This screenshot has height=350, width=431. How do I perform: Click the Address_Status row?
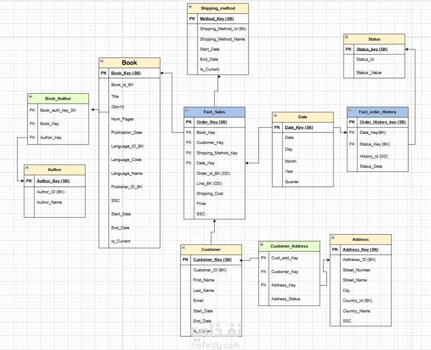point(289,299)
